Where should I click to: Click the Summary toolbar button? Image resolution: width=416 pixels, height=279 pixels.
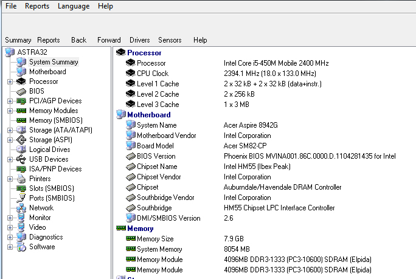coord(18,40)
